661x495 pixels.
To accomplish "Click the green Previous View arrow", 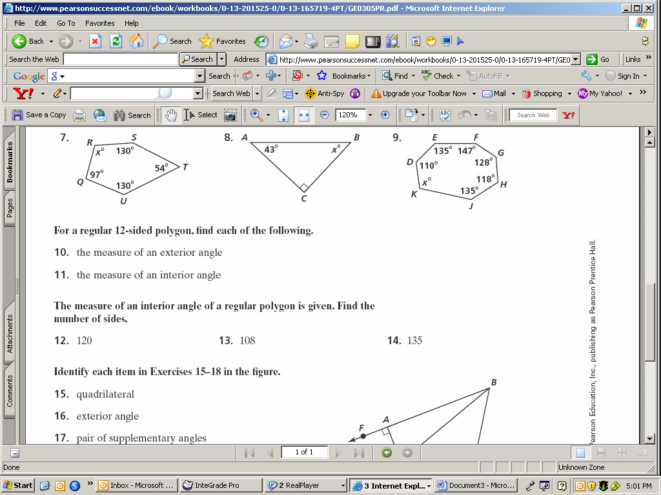I will tap(387, 452).
